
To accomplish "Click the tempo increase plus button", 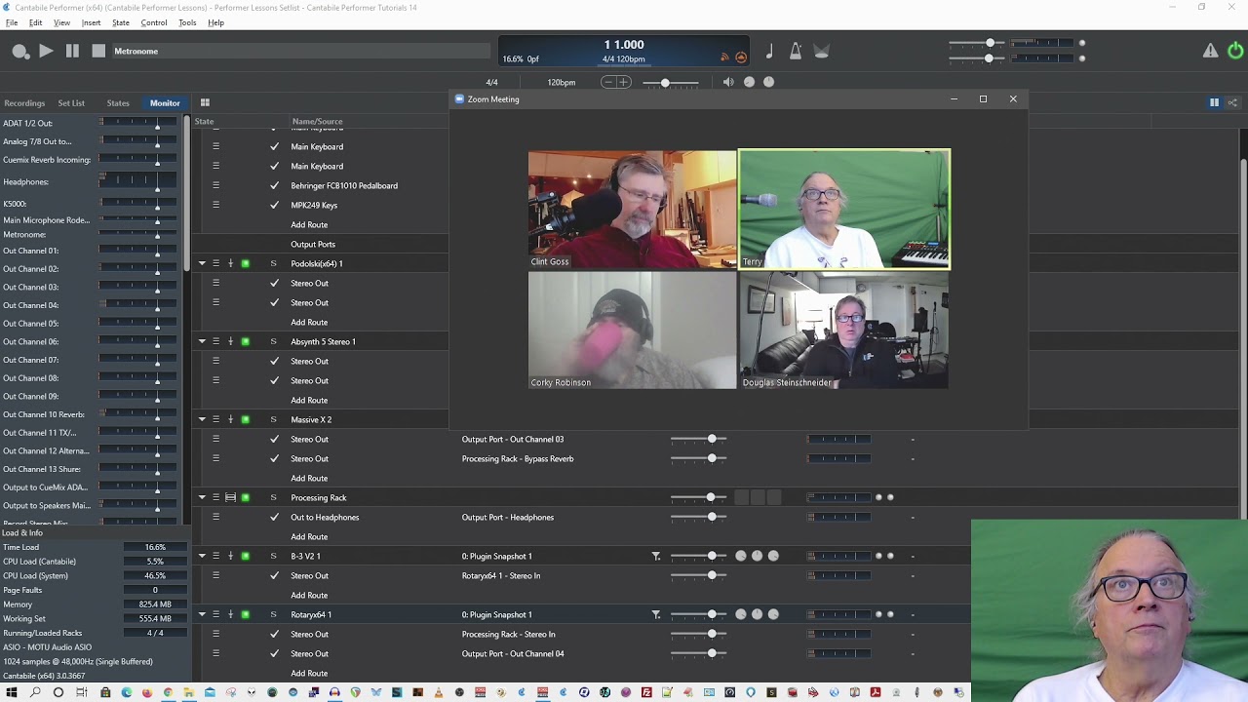I will click(624, 82).
